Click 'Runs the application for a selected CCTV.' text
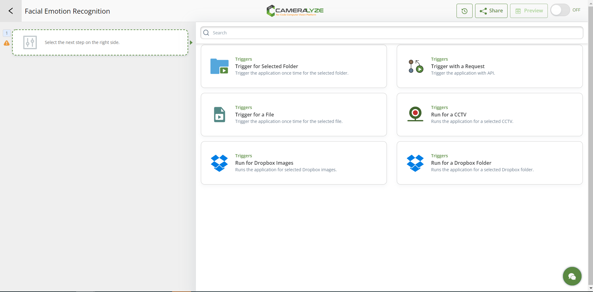 472,121
